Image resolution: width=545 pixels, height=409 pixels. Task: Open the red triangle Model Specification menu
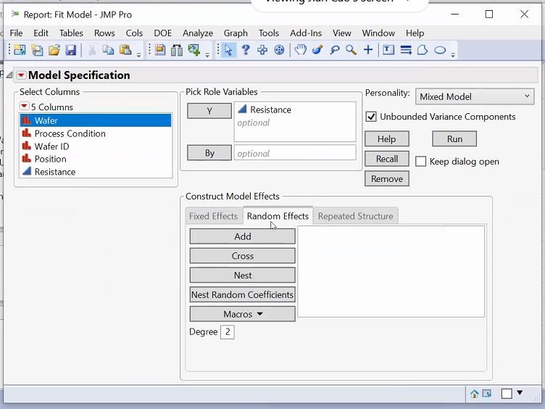[21, 75]
